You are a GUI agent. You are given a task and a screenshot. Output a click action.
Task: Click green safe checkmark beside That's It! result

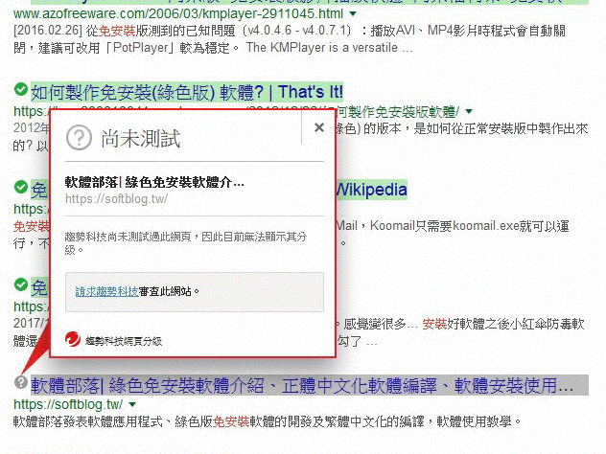point(20,90)
